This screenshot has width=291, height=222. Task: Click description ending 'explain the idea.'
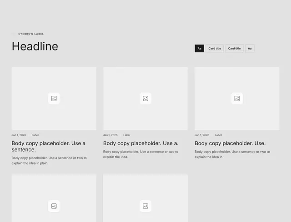[140, 154]
